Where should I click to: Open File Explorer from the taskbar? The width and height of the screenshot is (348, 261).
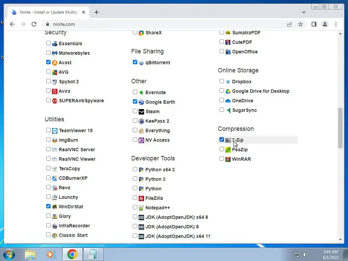pyautogui.click(x=30, y=254)
